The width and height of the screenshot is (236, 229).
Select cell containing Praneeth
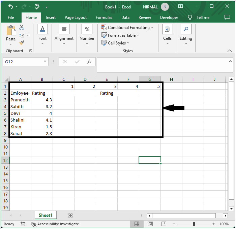pyautogui.click(x=21, y=100)
